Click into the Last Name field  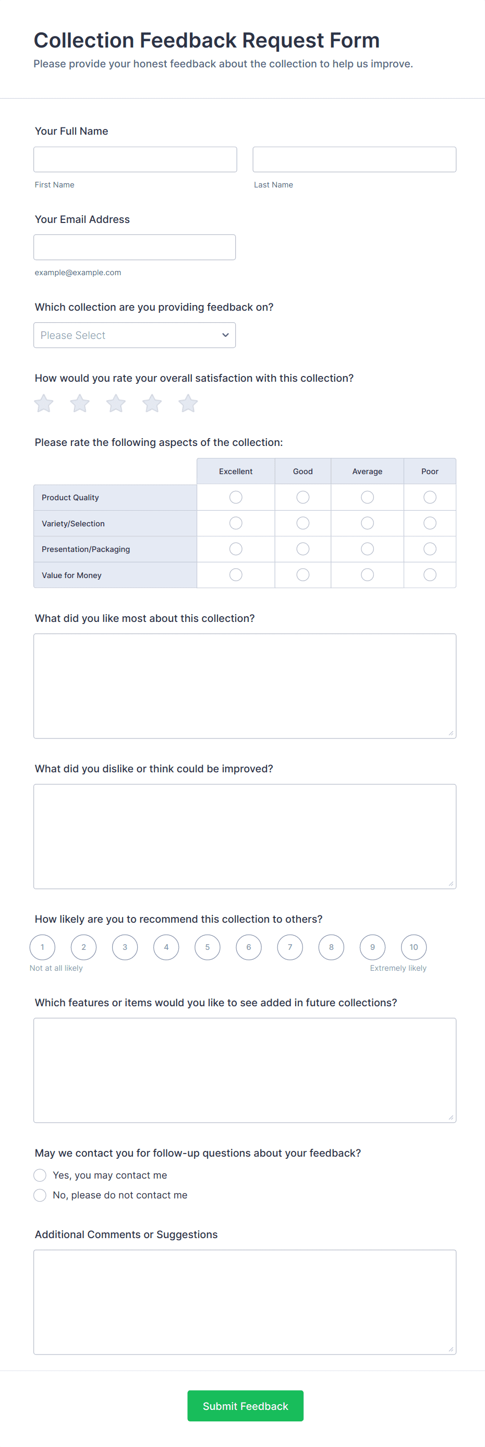point(354,159)
